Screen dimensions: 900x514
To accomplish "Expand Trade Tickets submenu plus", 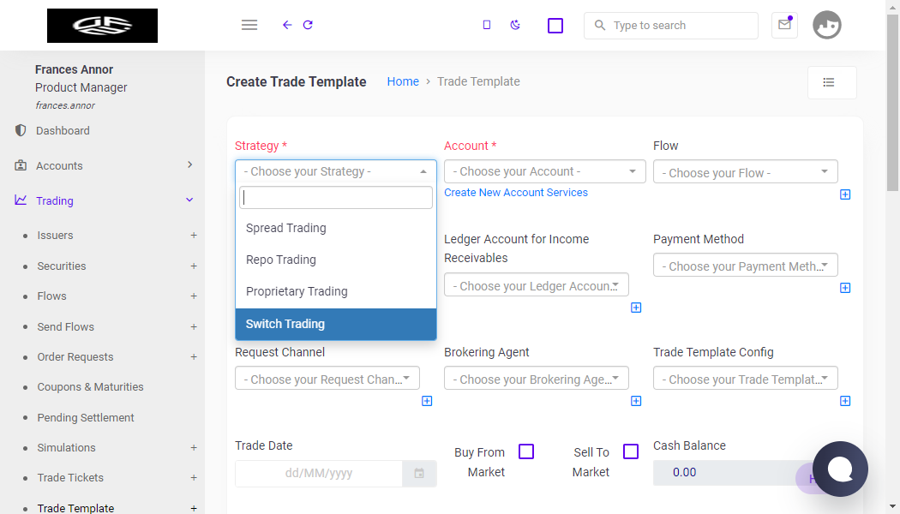I will (x=194, y=478).
